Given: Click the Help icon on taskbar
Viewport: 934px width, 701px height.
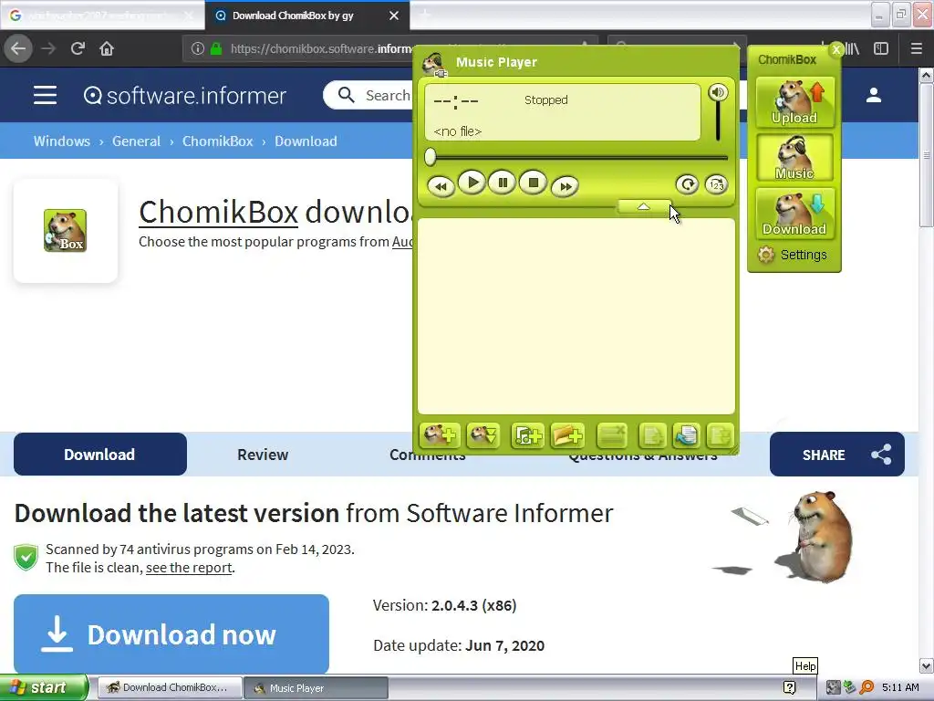Looking at the screenshot, I should coord(789,687).
